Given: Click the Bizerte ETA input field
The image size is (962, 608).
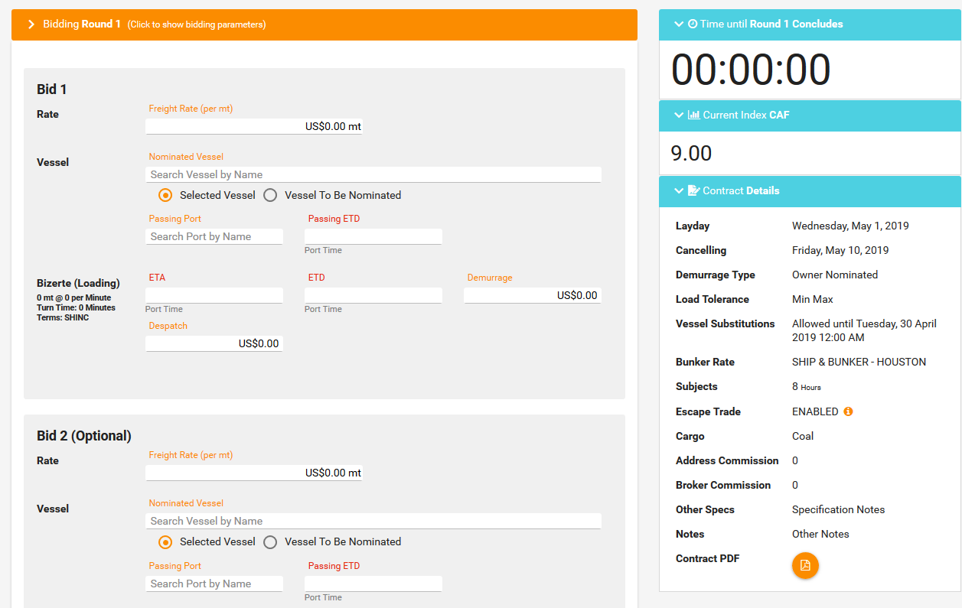Looking at the screenshot, I should [x=214, y=295].
